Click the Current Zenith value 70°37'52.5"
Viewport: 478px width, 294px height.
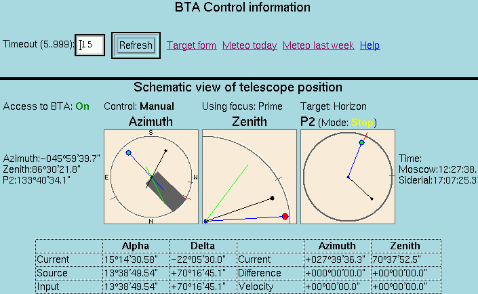click(x=397, y=259)
